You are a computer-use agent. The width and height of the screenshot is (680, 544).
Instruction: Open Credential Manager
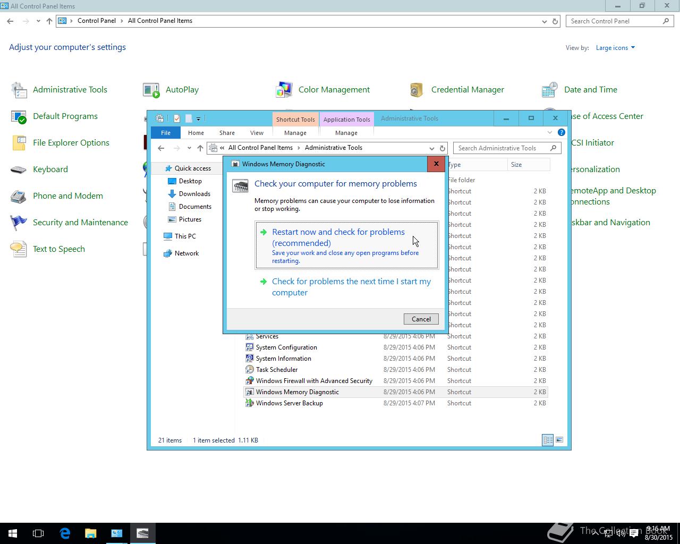pyautogui.click(x=456, y=90)
